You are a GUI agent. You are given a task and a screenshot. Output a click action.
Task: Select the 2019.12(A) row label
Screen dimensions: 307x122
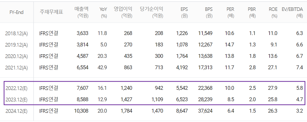pos(17,45)
